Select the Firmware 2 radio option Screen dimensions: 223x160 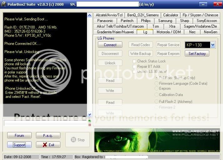click(156, 107)
